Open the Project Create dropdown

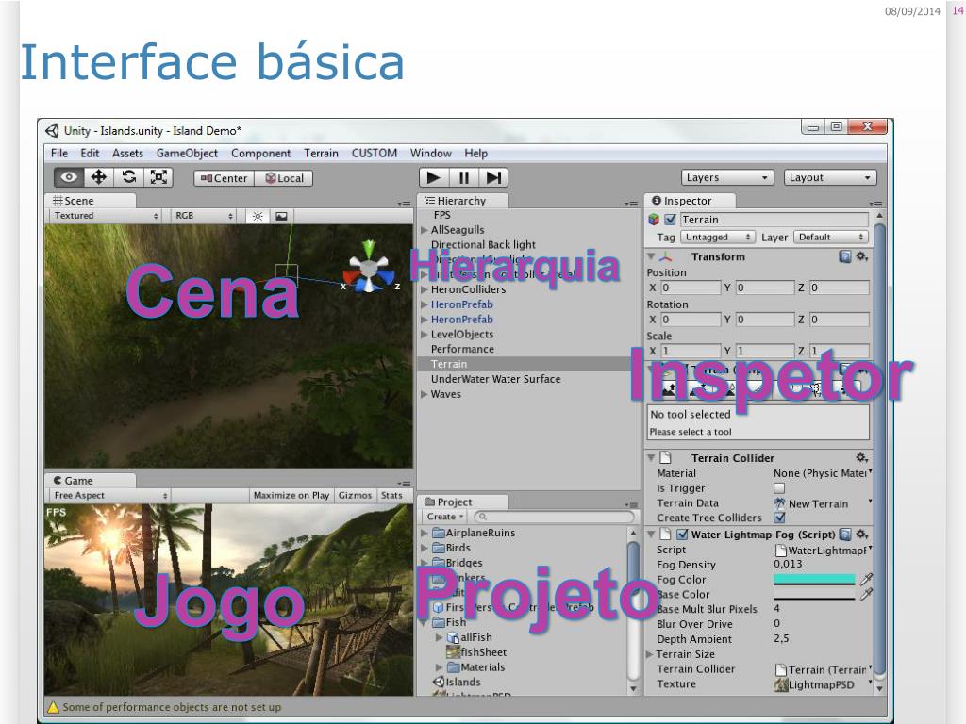click(x=445, y=517)
